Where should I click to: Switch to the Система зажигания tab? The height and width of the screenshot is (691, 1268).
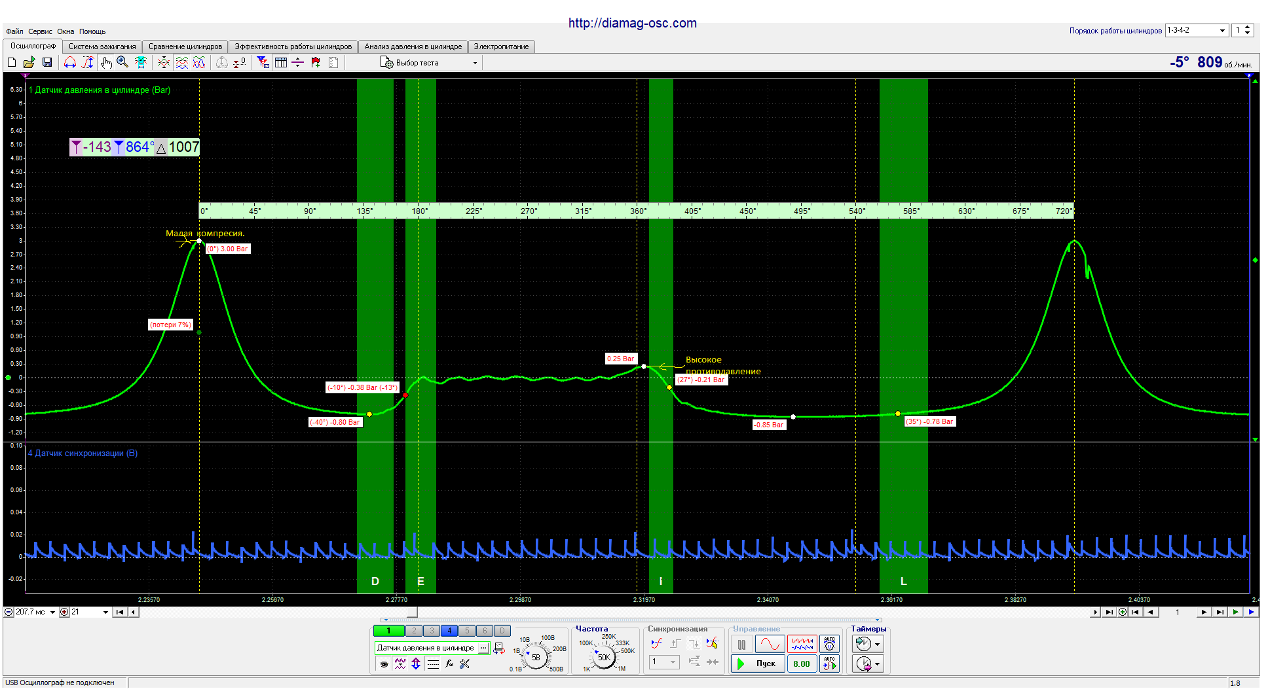(102, 46)
